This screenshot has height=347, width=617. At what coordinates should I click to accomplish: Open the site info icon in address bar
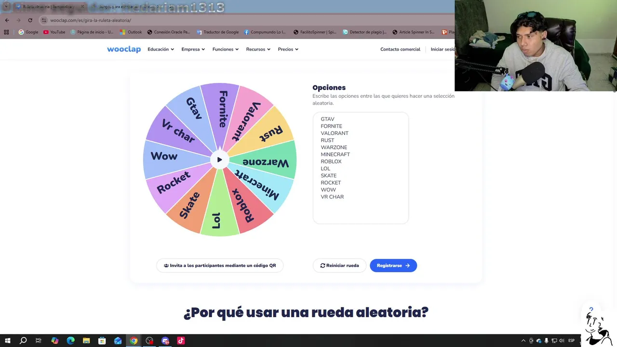click(x=44, y=20)
